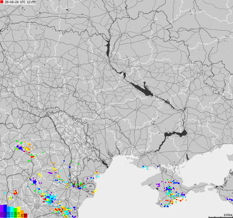Select the cyan legend bar labeled 132

coord(12,212)
